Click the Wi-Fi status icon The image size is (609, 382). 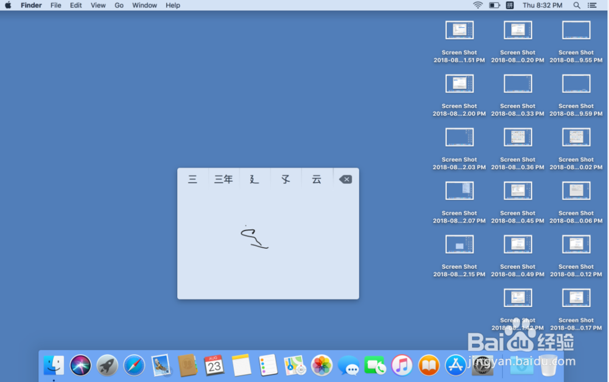477,5
